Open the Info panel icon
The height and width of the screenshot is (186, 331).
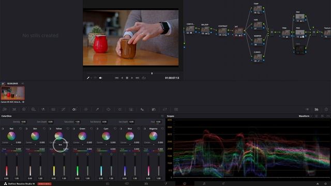pyautogui.click(x=326, y=109)
